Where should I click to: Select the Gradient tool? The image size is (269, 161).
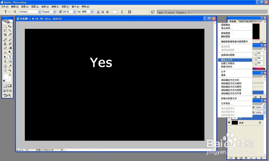[x=10, y=48]
